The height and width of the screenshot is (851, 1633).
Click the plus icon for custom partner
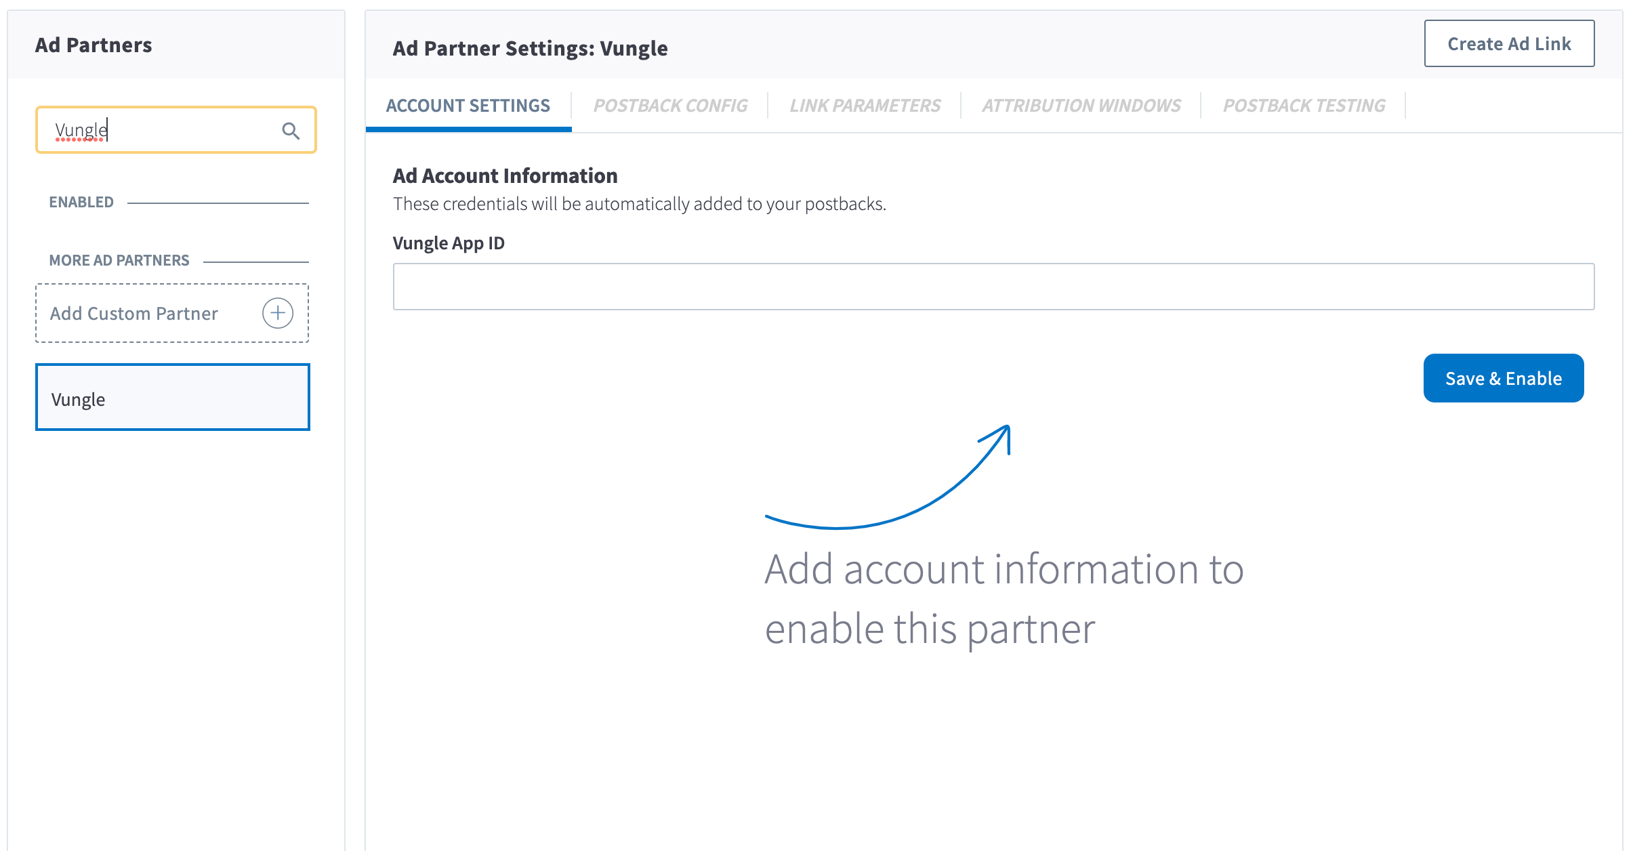[278, 313]
